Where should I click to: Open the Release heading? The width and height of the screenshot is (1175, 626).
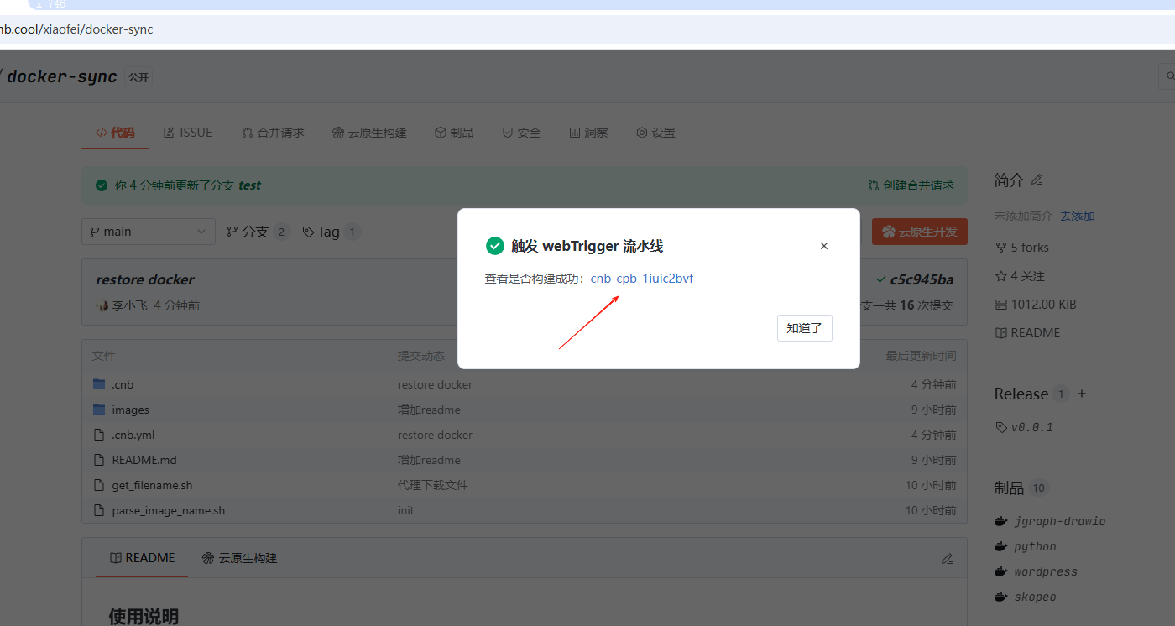(x=1021, y=394)
